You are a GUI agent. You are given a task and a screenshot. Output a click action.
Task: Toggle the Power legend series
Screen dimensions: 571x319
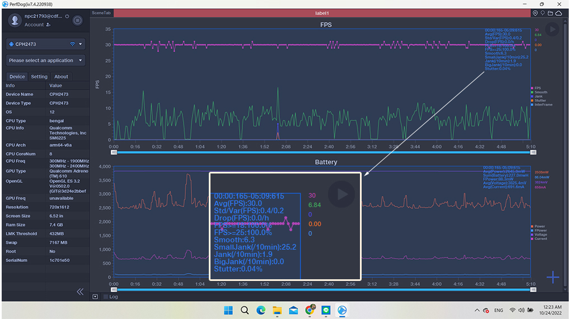click(x=538, y=226)
